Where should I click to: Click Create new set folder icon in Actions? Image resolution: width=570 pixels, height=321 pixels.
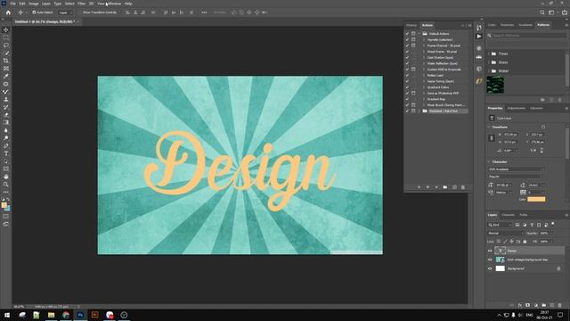pos(445,187)
